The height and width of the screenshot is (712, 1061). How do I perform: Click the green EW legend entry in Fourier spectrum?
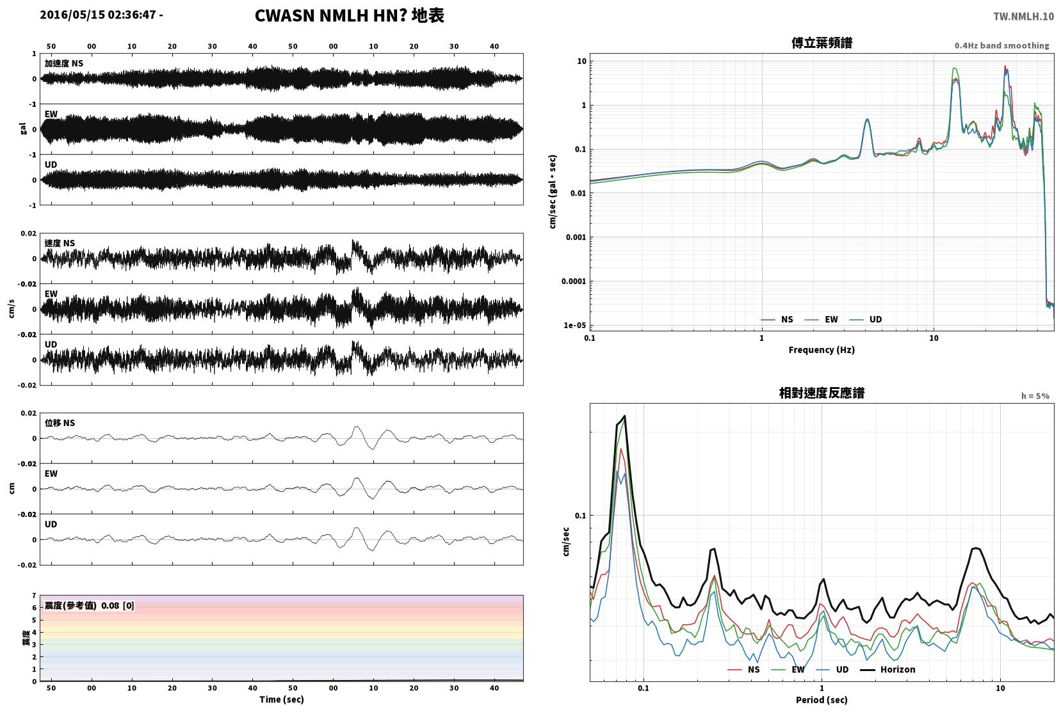tap(821, 319)
